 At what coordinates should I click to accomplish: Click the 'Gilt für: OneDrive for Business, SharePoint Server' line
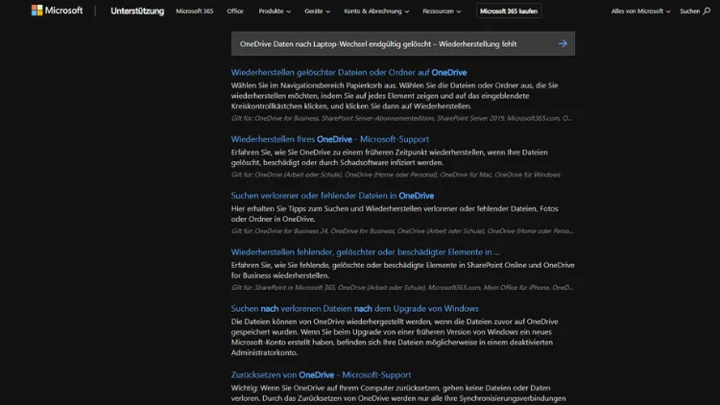(x=401, y=118)
